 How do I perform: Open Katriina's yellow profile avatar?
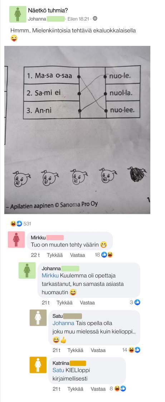pos(38,365)
